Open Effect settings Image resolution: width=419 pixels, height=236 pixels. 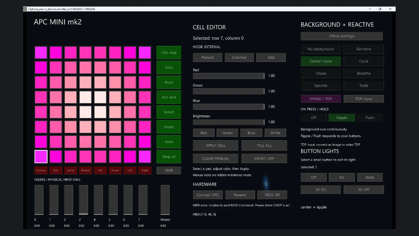coord(342,36)
